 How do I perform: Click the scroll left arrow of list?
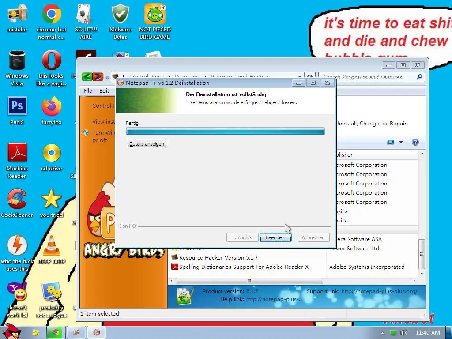(x=172, y=281)
